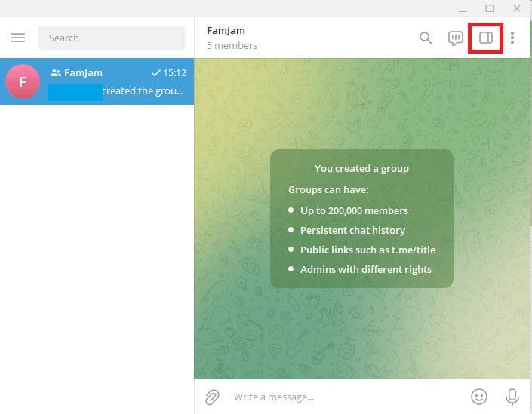The width and height of the screenshot is (532, 414).
Task: Click the '5 members' text in header
Action: [232, 45]
